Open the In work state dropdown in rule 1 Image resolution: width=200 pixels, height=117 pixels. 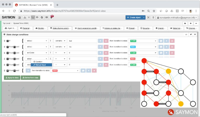(143, 41)
